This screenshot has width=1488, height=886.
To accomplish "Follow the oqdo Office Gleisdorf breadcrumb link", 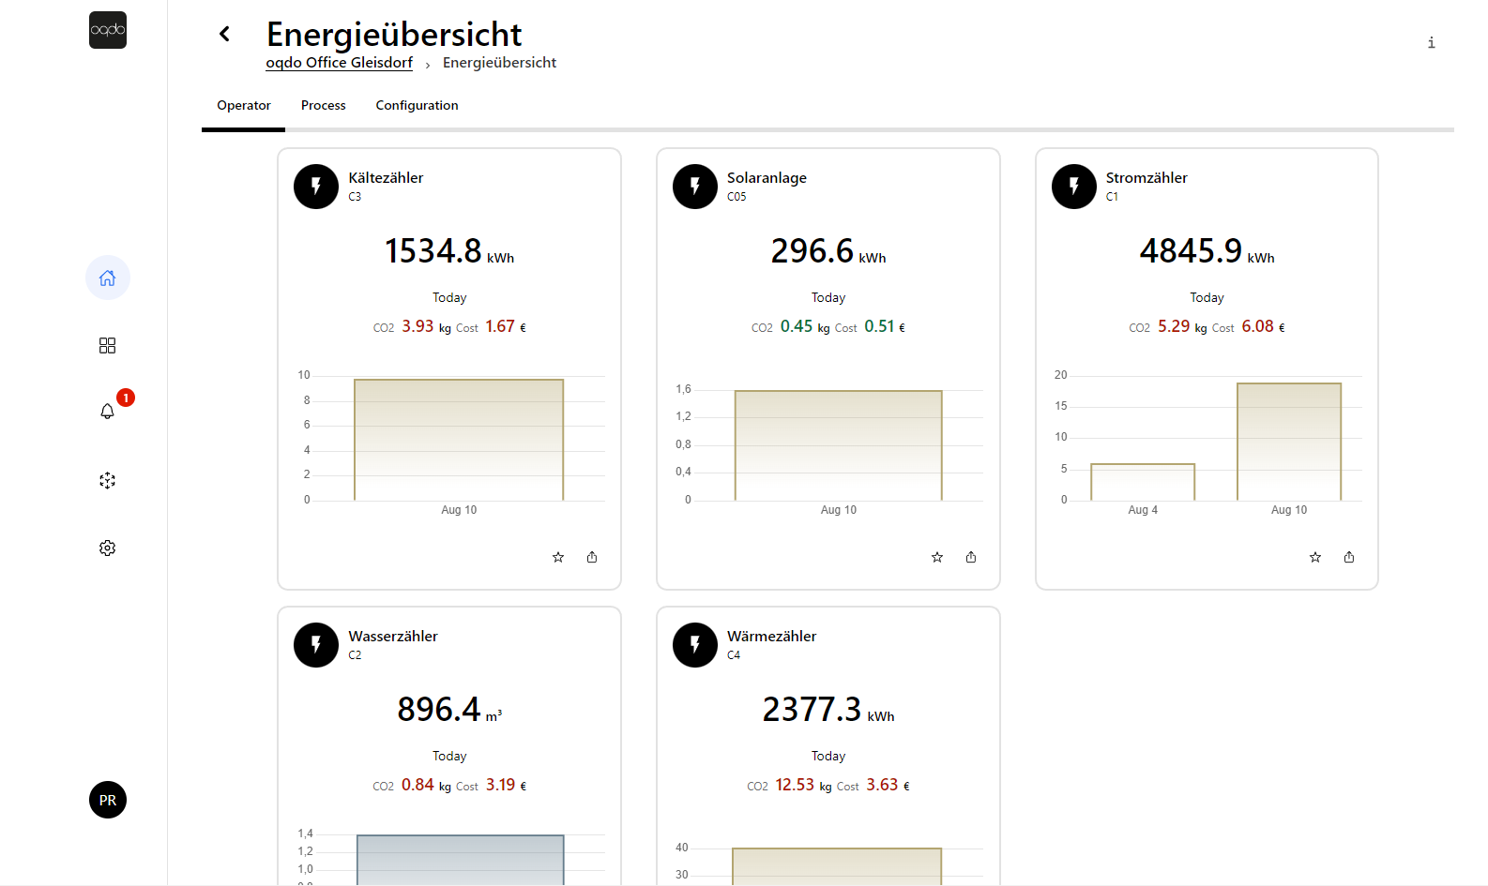I will [x=339, y=63].
